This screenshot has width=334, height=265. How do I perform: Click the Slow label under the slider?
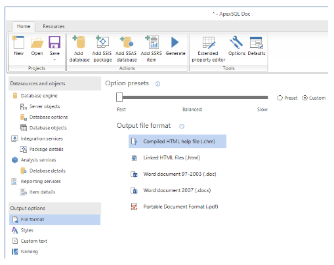point(262,110)
